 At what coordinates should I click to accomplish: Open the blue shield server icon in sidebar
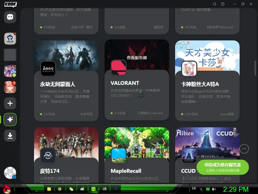pos(10,39)
